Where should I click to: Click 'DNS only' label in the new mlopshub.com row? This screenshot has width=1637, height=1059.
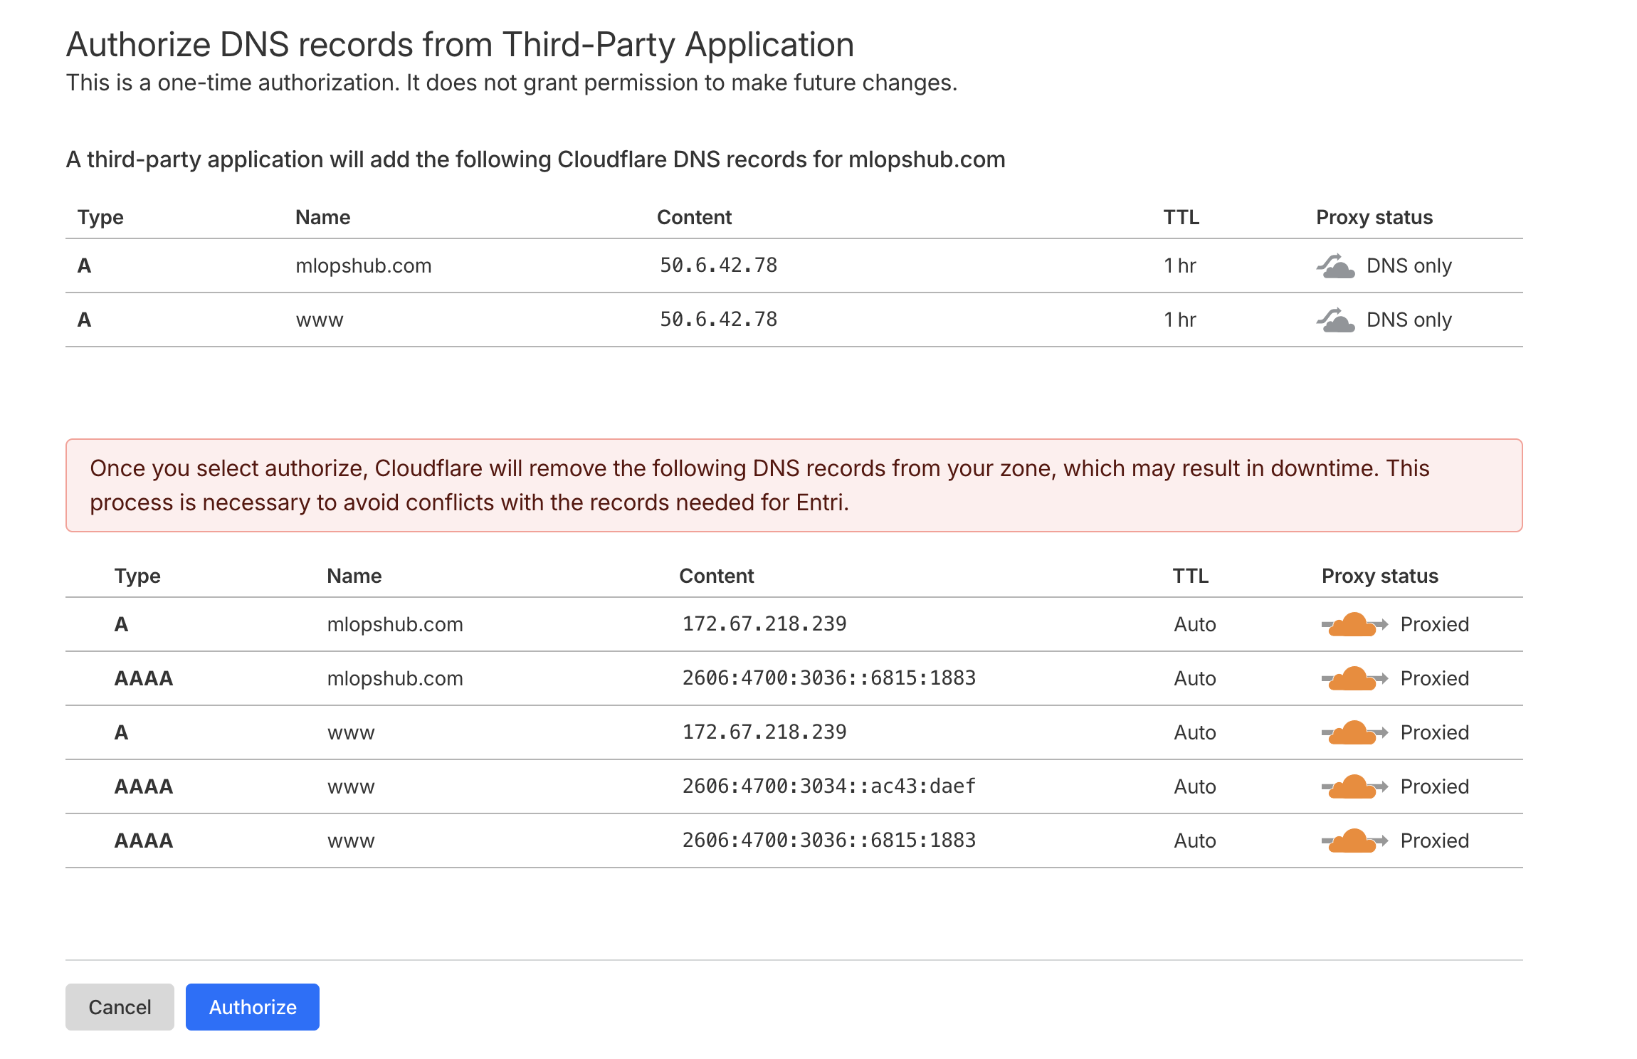point(1409,265)
